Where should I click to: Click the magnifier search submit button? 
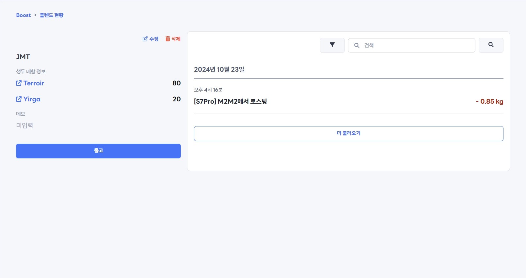pyautogui.click(x=491, y=45)
